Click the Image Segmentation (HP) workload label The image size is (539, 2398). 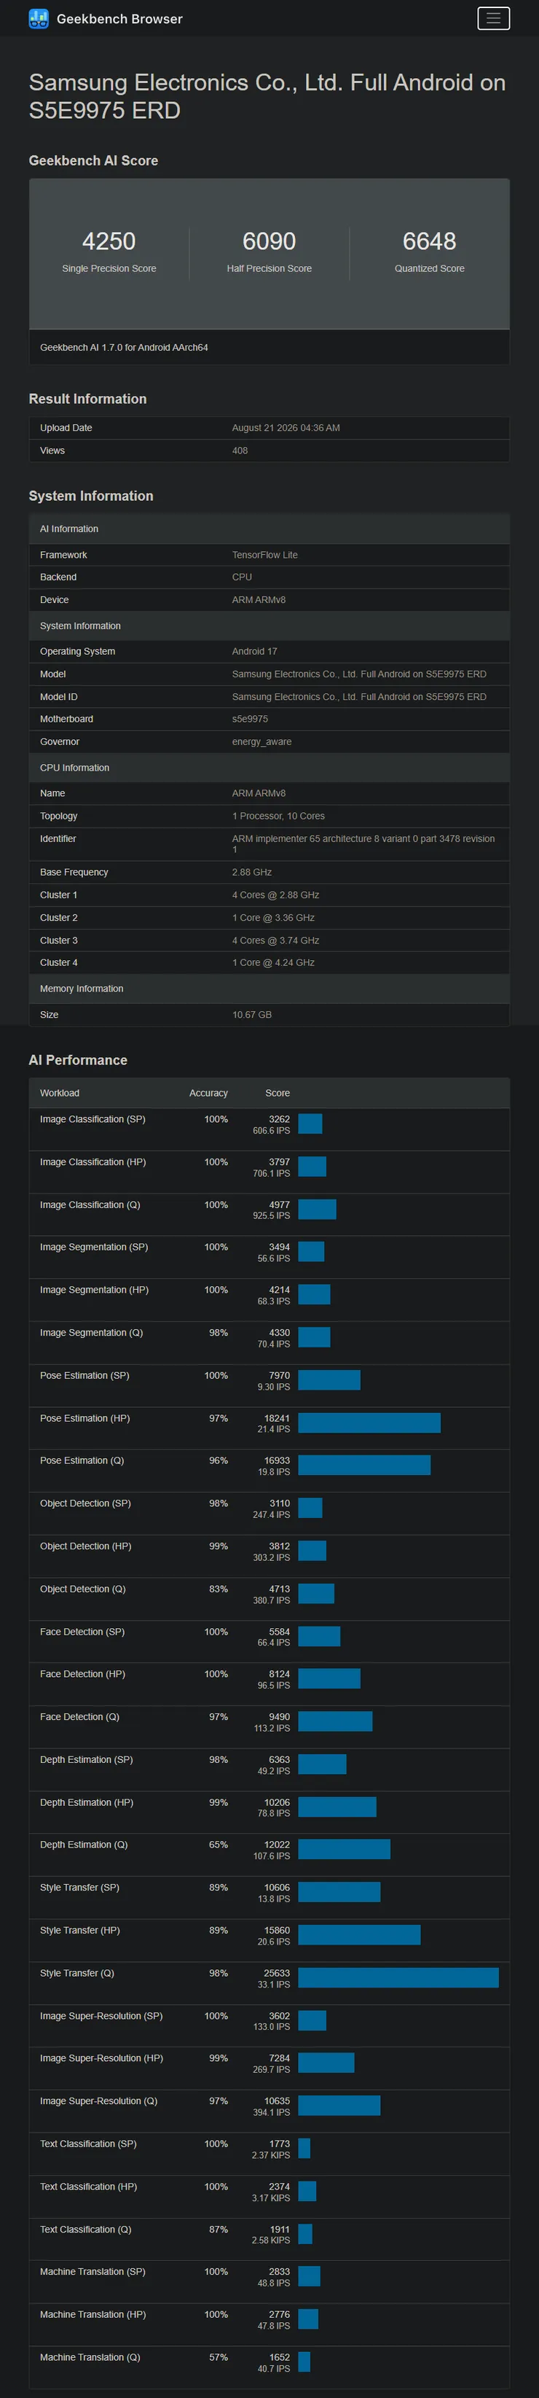click(94, 1291)
